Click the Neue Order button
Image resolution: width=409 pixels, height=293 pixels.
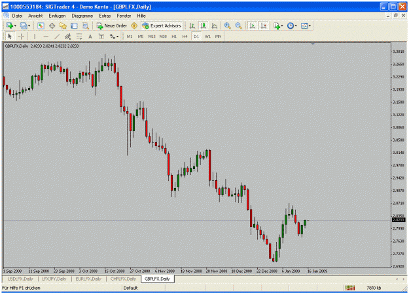pyautogui.click(x=112, y=25)
